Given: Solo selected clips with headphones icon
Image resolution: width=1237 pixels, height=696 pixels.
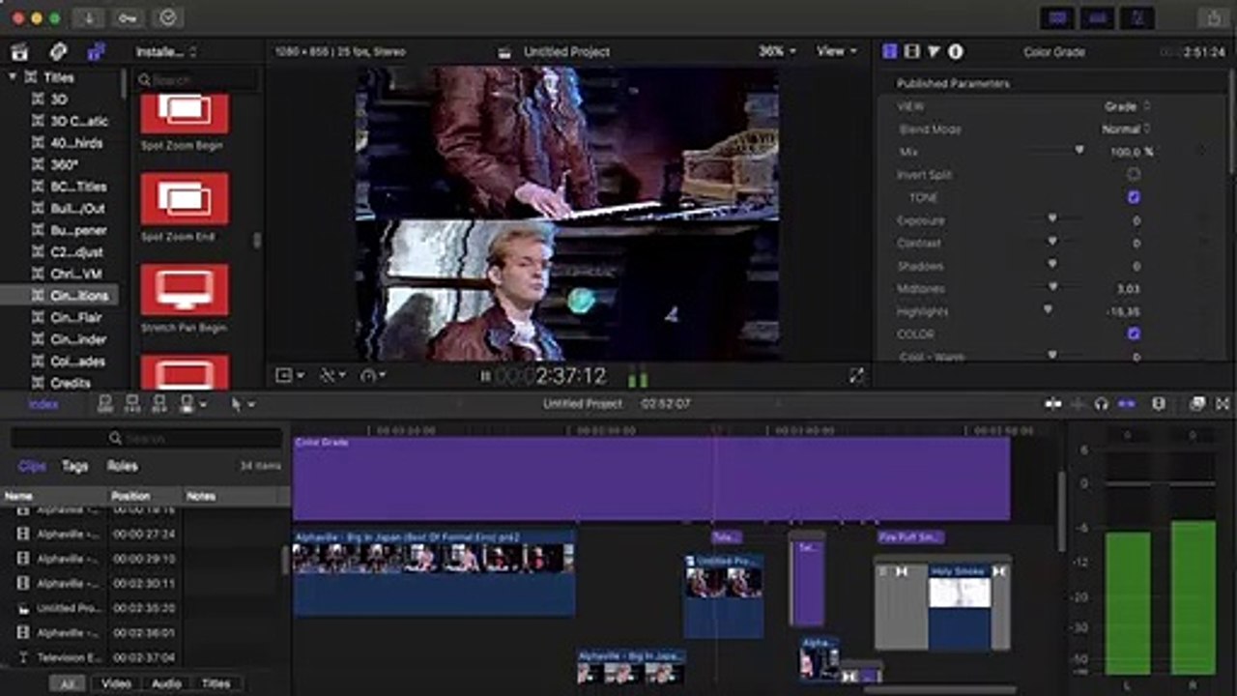Looking at the screenshot, I should pyautogui.click(x=1102, y=404).
